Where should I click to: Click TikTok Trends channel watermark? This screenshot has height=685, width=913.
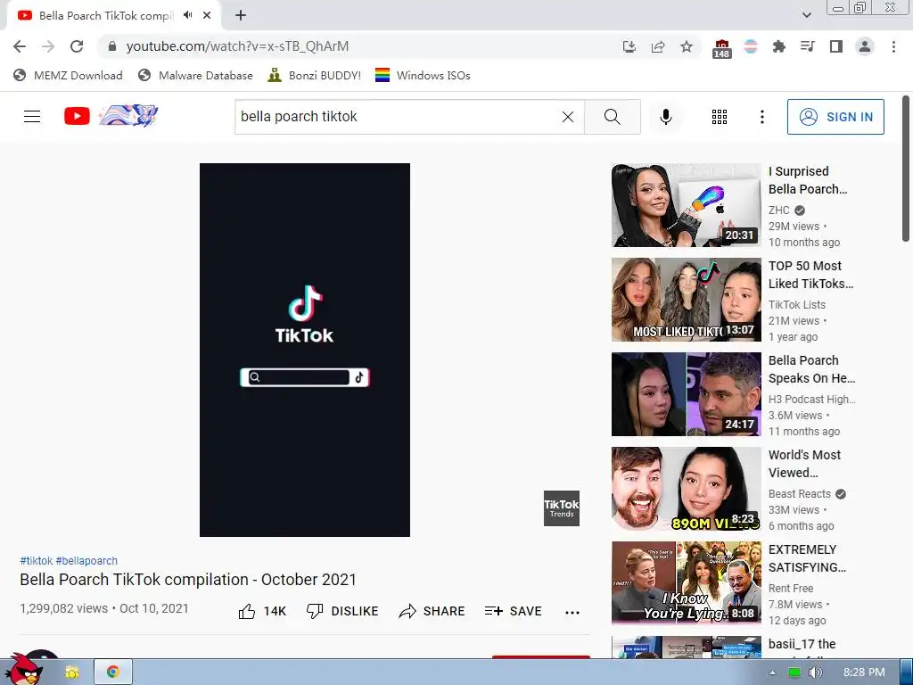(x=562, y=508)
